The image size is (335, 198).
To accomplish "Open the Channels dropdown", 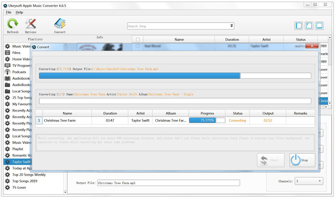I will pos(309,181).
